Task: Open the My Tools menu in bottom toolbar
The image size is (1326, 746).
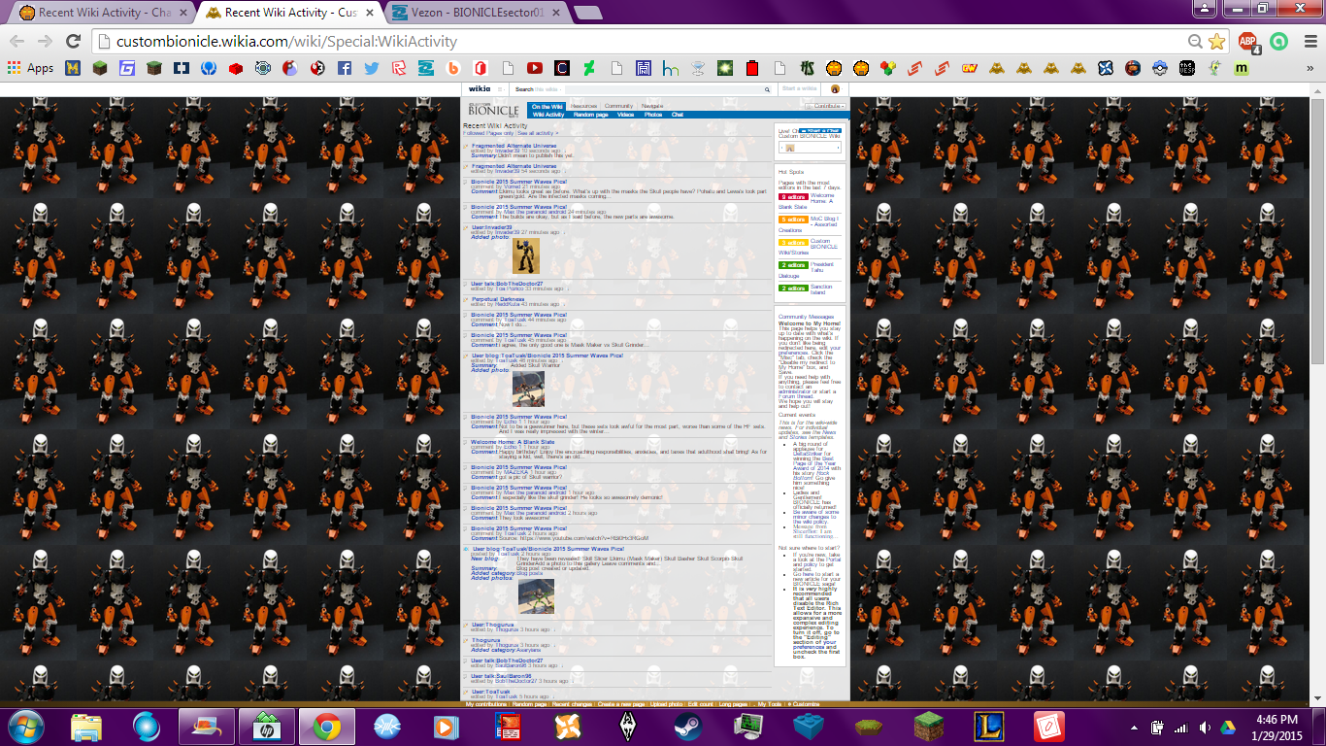Action: point(769,704)
